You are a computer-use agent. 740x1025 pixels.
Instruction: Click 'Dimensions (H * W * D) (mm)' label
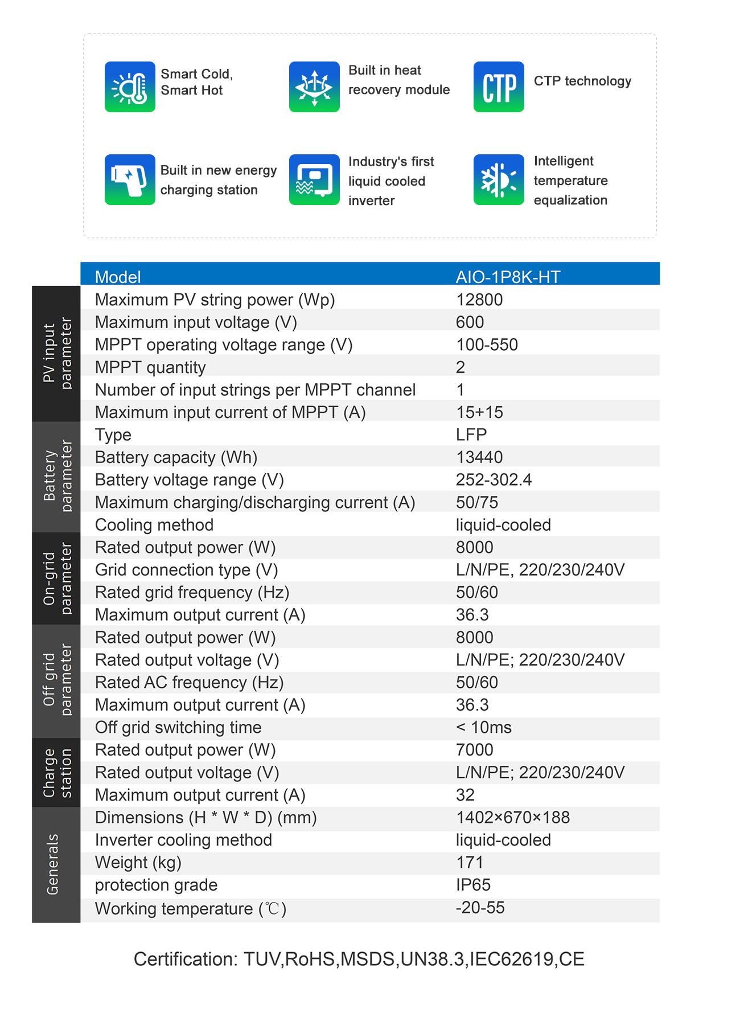206,818
